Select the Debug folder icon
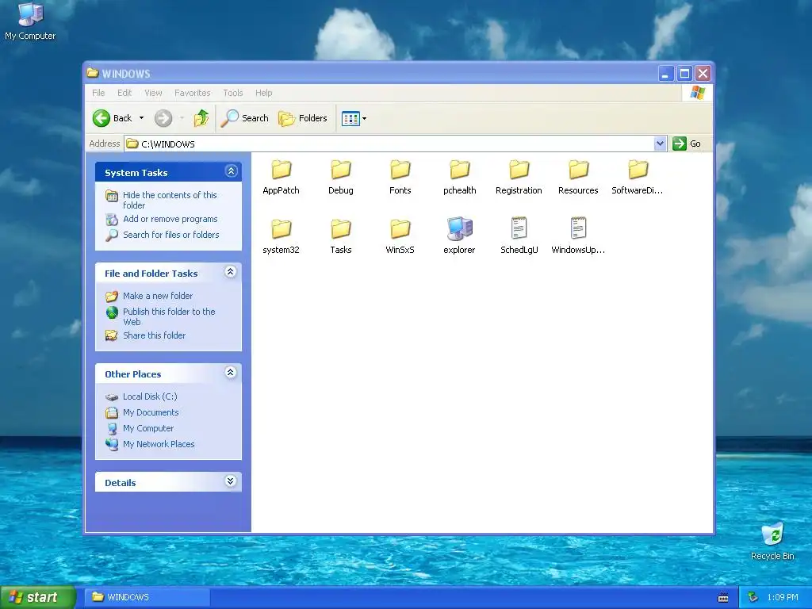Image resolution: width=812 pixels, height=609 pixels. tap(341, 170)
